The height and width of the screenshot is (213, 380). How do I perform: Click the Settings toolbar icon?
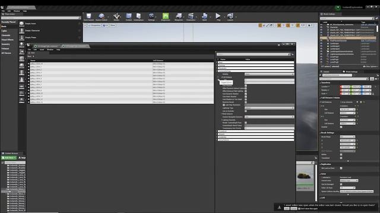tap(151, 17)
